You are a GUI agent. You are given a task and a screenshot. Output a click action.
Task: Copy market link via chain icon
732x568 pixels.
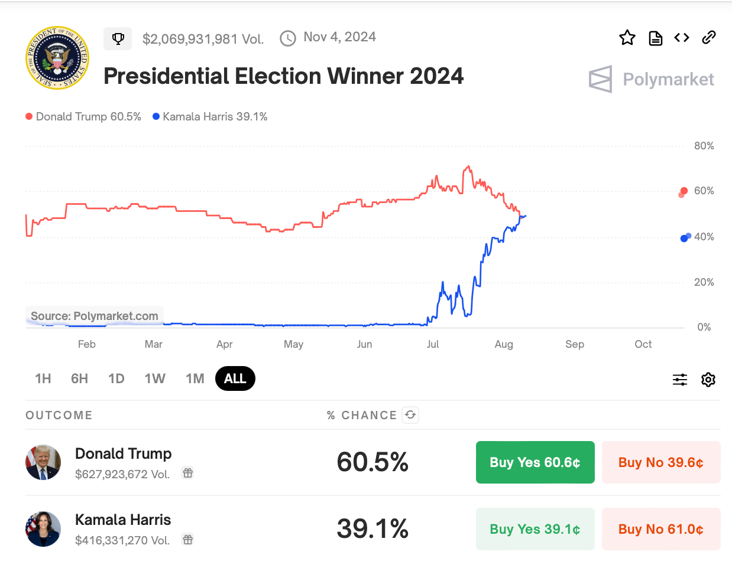click(709, 38)
